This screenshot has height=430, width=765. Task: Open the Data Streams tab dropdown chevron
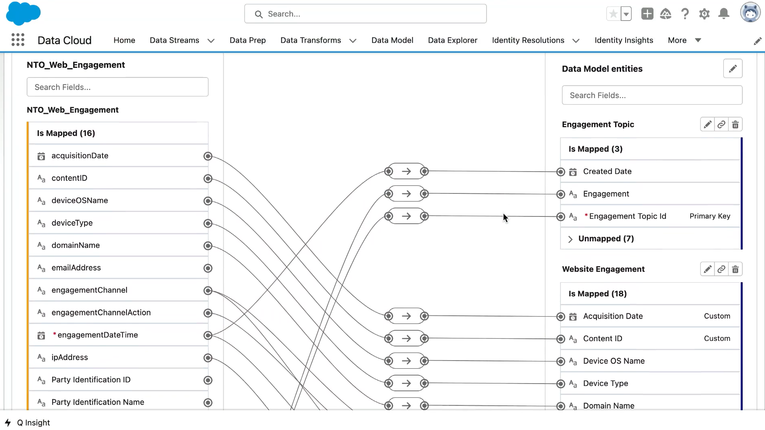211,40
